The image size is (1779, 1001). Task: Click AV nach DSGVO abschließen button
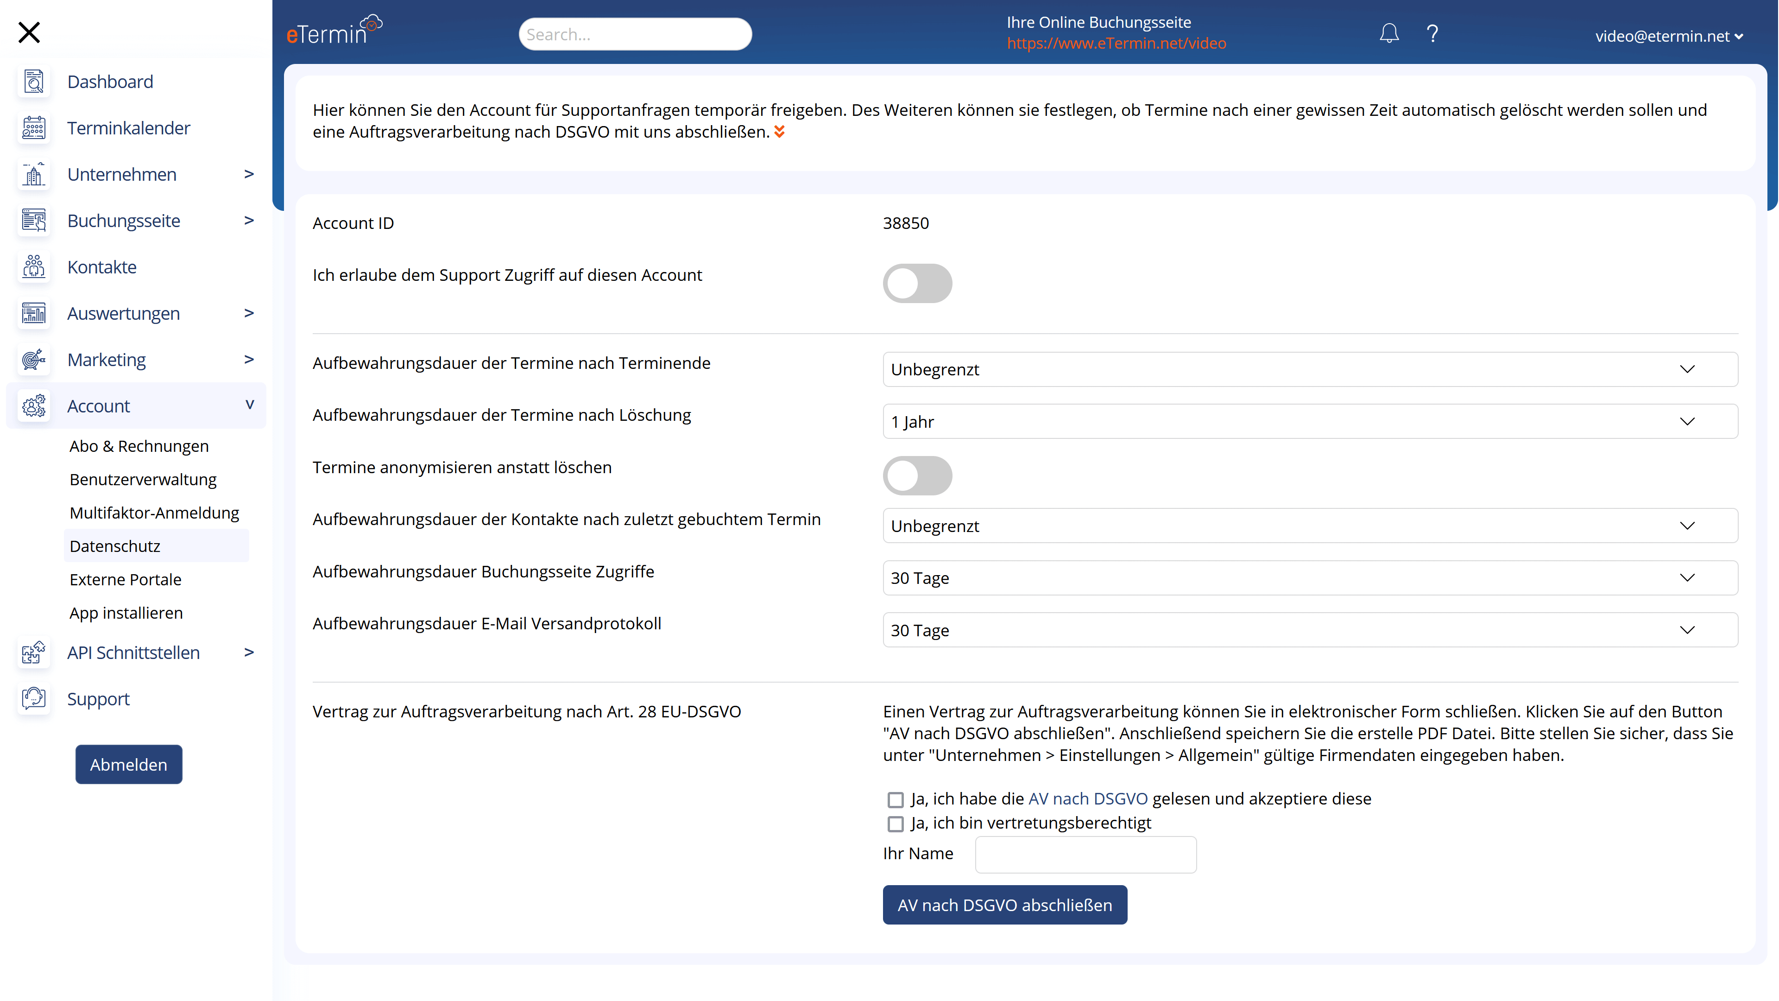(1004, 905)
